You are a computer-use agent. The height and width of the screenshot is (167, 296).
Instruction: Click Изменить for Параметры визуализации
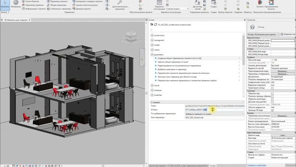[x=283, y=116]
